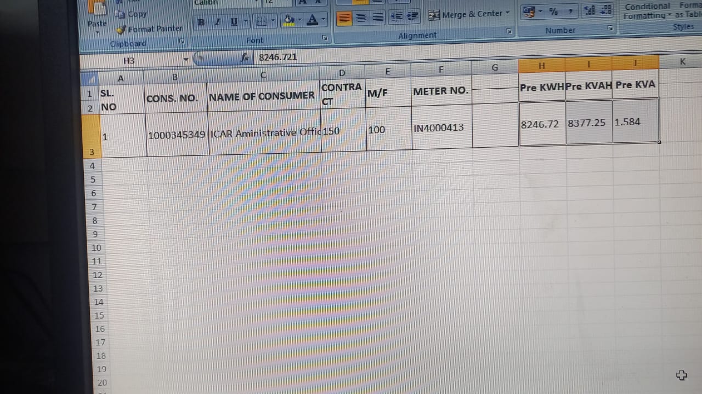This screenshot has width=702, height=394.
Task: Click the Select All corner button
Action: (89, 79)
